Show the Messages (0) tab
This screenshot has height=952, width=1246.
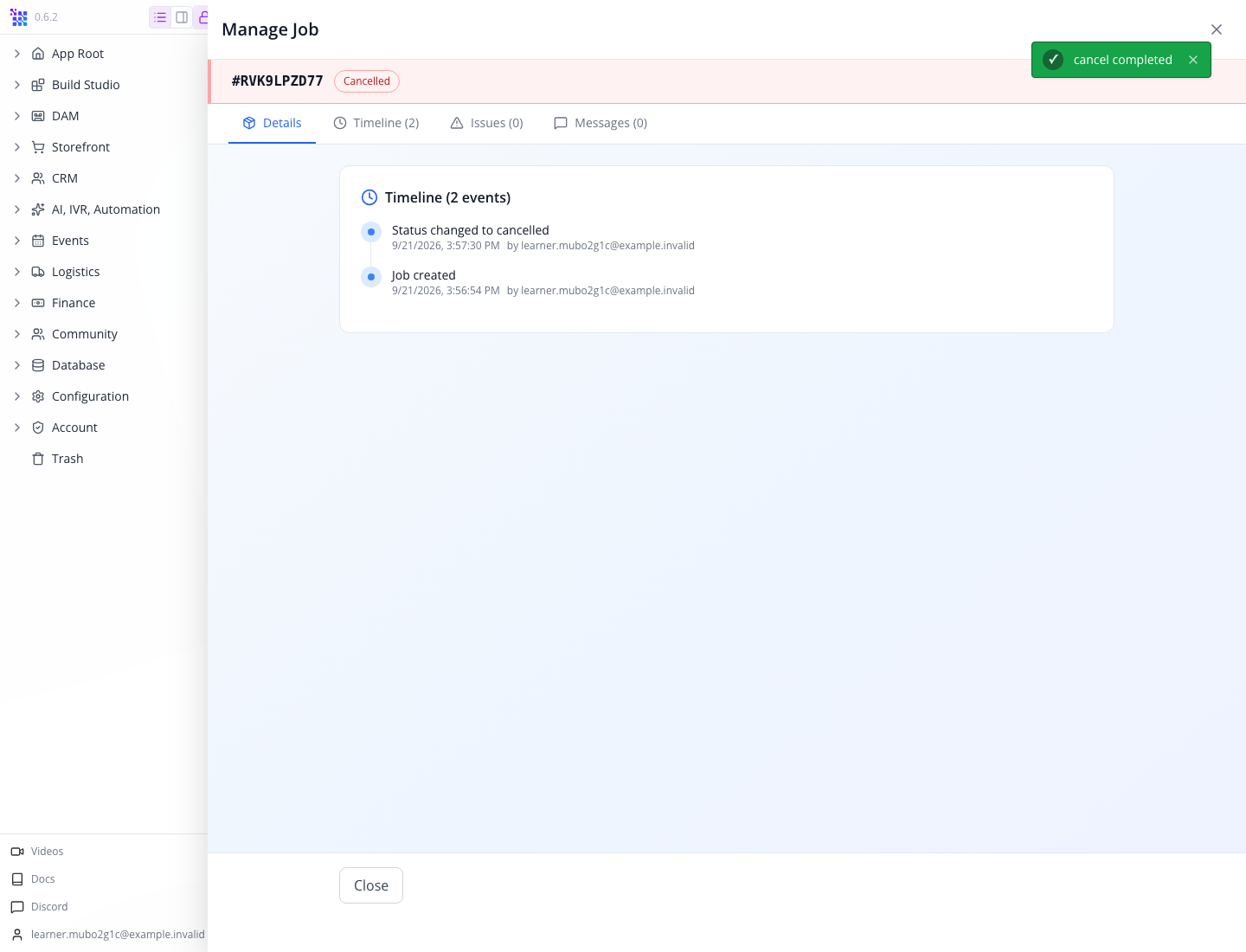pyautogui.click(x=601, y=123)
